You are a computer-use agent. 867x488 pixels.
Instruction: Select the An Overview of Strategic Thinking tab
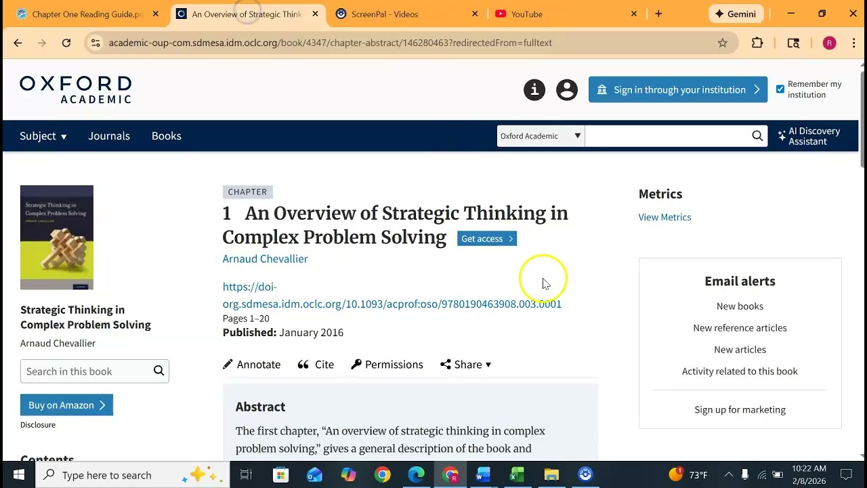tap(247, 14)
